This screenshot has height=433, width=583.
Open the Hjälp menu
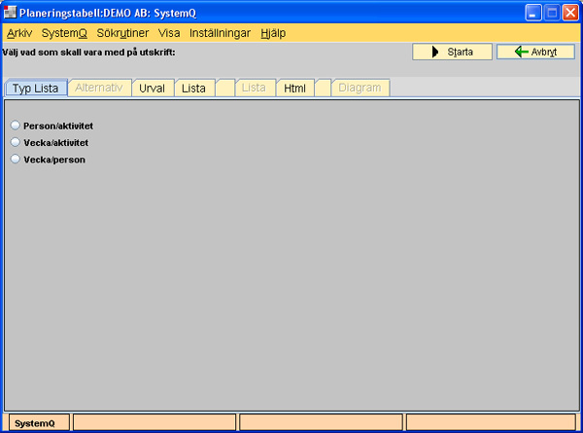pyautogui.click(x=273, y=33)
